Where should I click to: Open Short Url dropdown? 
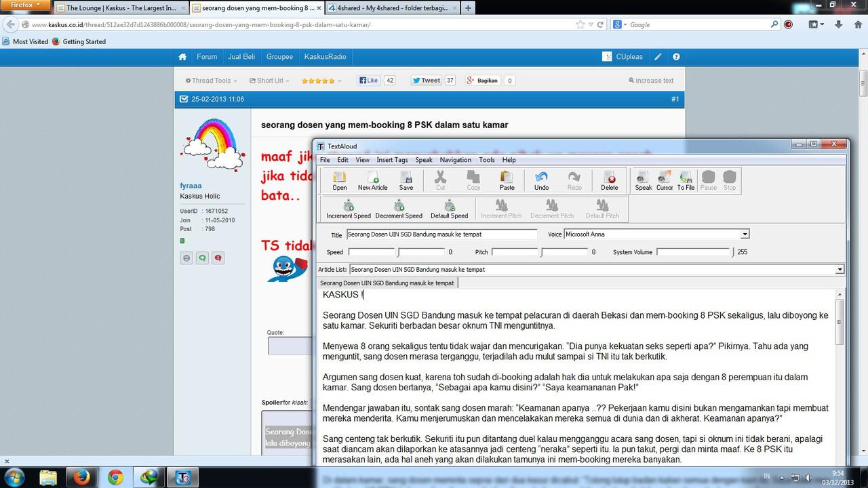point(269,81)
